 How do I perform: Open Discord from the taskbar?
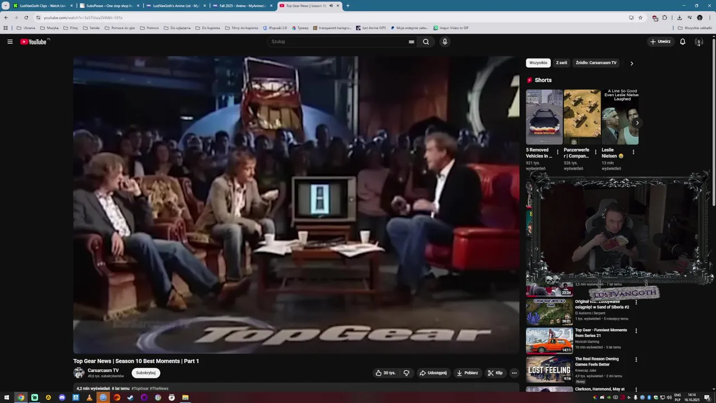click(62, 397)
